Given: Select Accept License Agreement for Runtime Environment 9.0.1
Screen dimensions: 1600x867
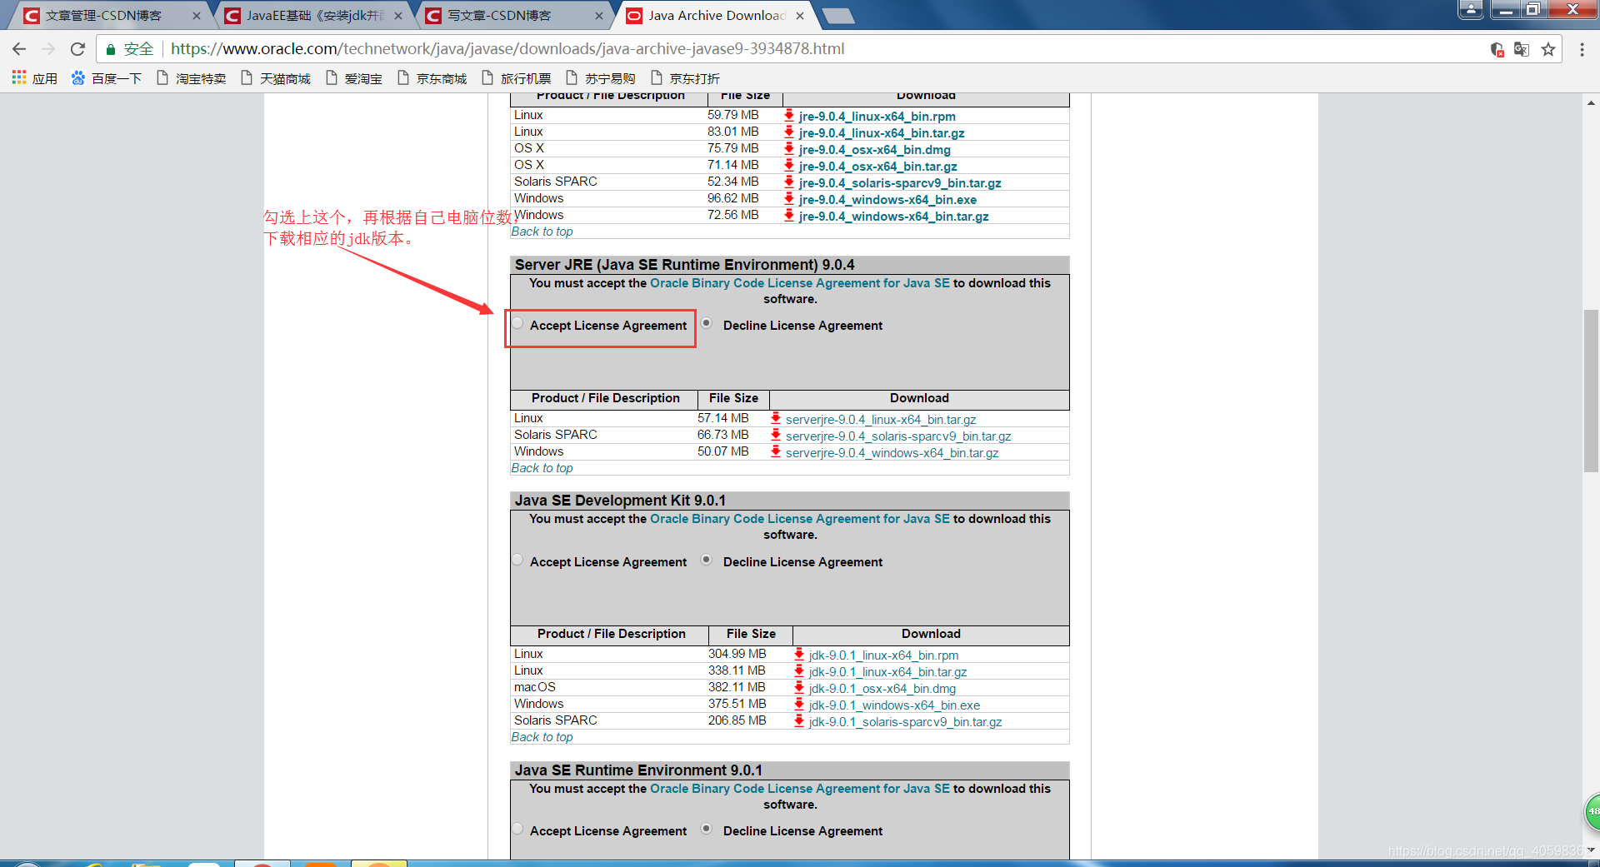Looking at the screenshot, I should [517, 830].
